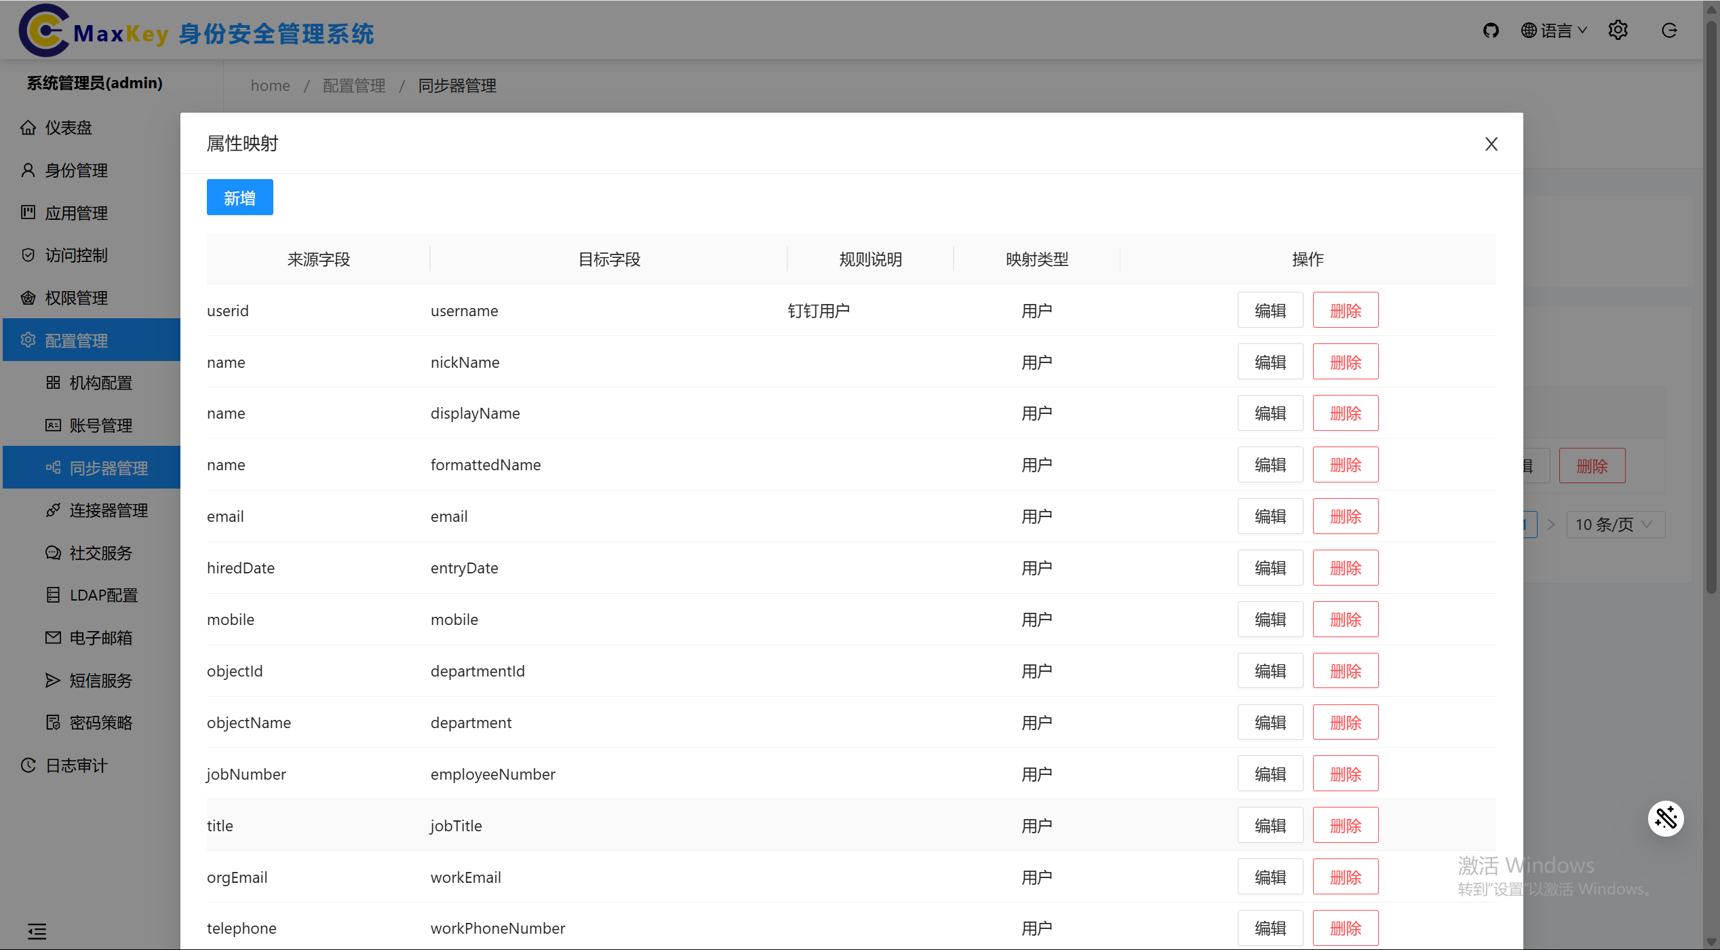This screenshot has width=1720, height=950.
Task: Click the home breadcrumb link
Action: point(270,85)
